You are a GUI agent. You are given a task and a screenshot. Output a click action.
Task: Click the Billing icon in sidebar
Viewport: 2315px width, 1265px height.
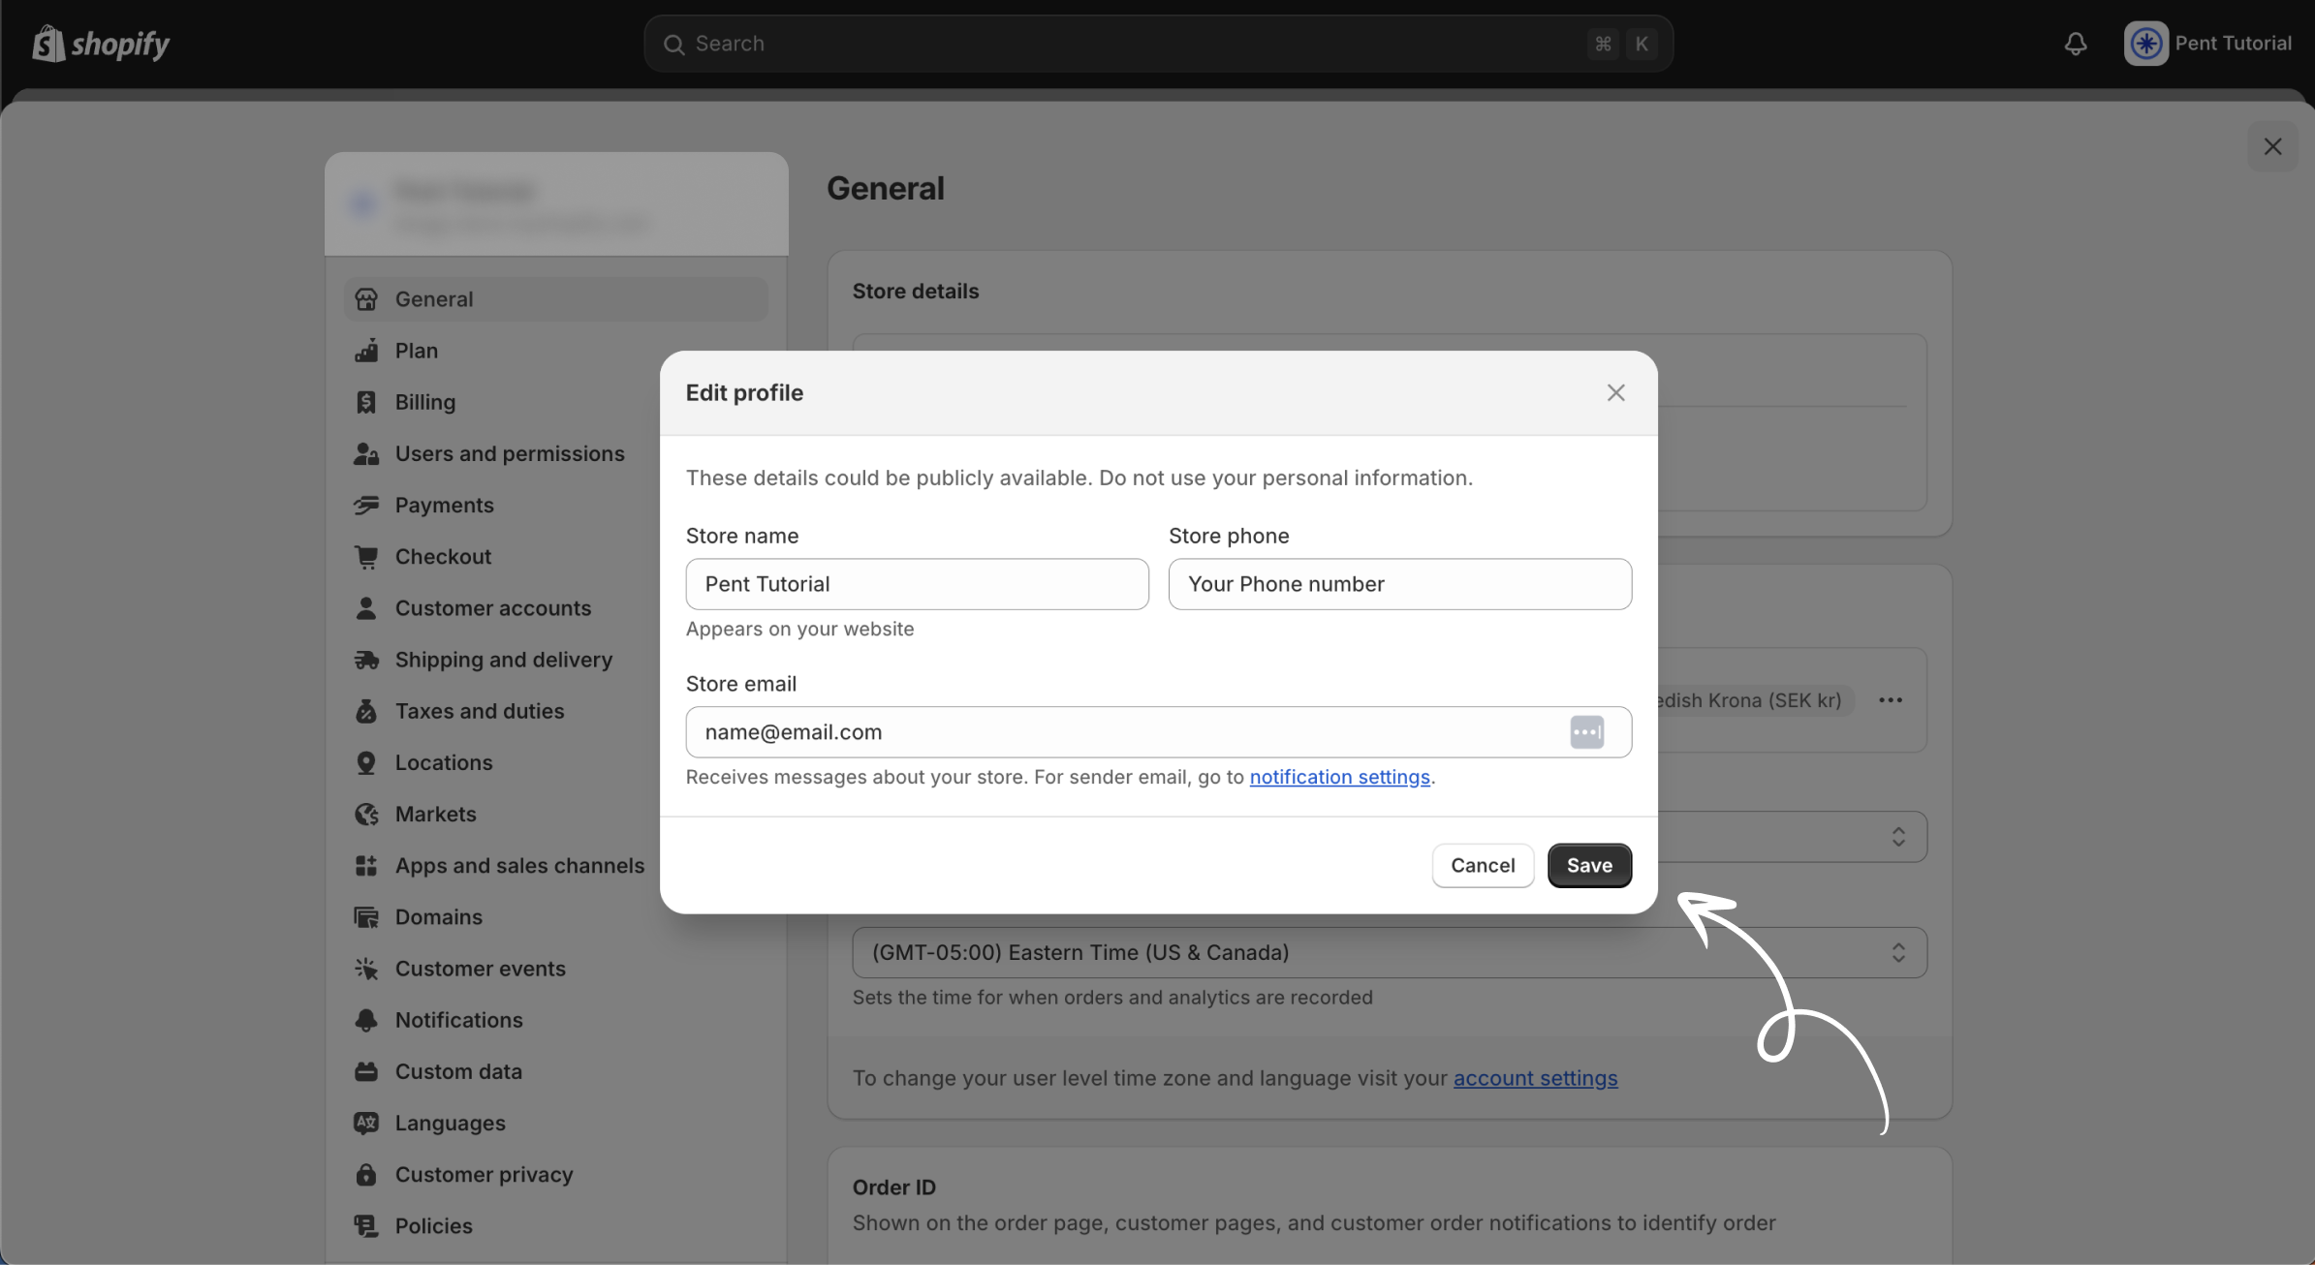click(x=366, y=402)
